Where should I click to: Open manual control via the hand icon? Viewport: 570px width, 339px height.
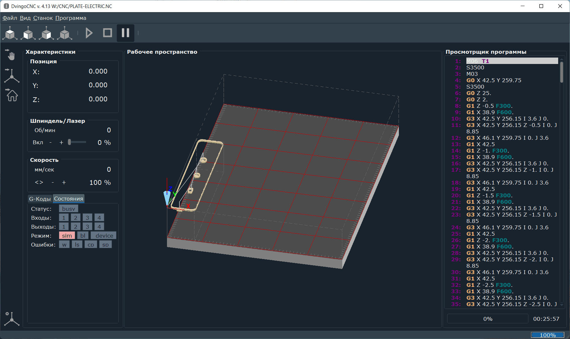point(11,55)
